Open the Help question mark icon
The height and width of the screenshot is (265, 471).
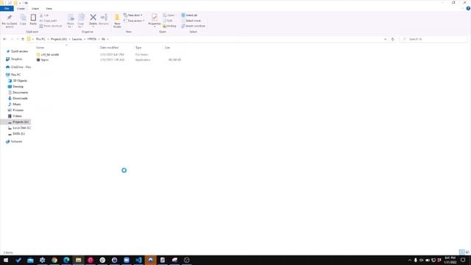coord(468,8)
